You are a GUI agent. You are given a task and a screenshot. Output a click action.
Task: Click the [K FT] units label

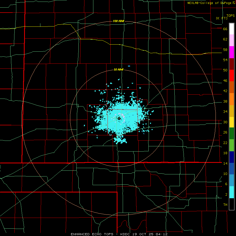click(222, 18)
